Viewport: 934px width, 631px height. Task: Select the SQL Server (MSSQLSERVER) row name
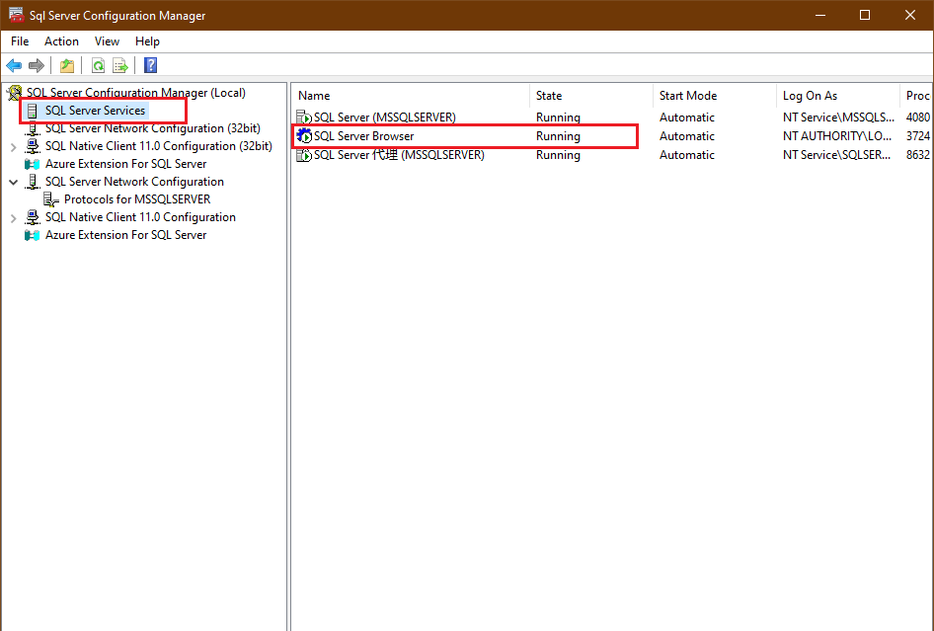[385, 118]
